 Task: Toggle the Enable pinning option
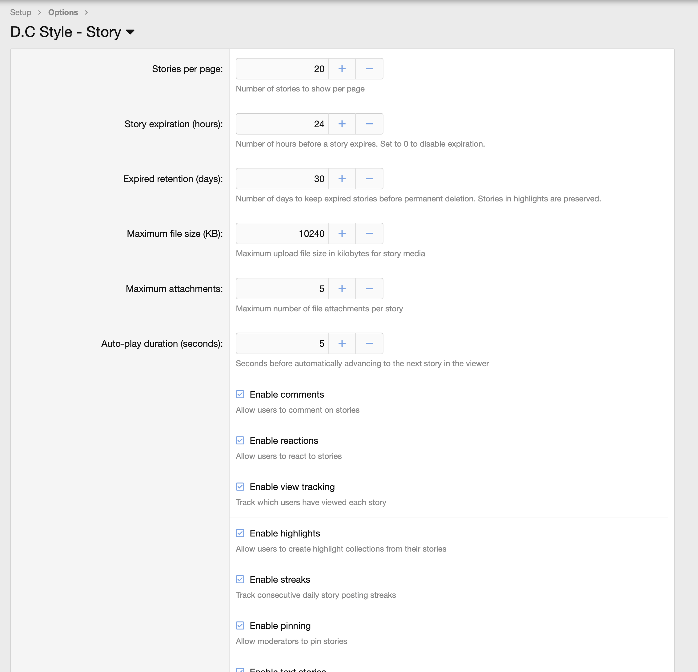tap(240, 625)
